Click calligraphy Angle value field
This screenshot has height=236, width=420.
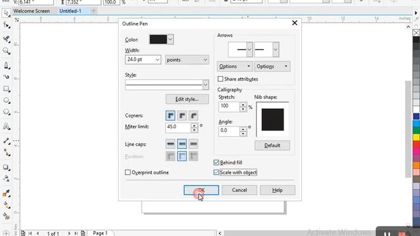(229, 131)
